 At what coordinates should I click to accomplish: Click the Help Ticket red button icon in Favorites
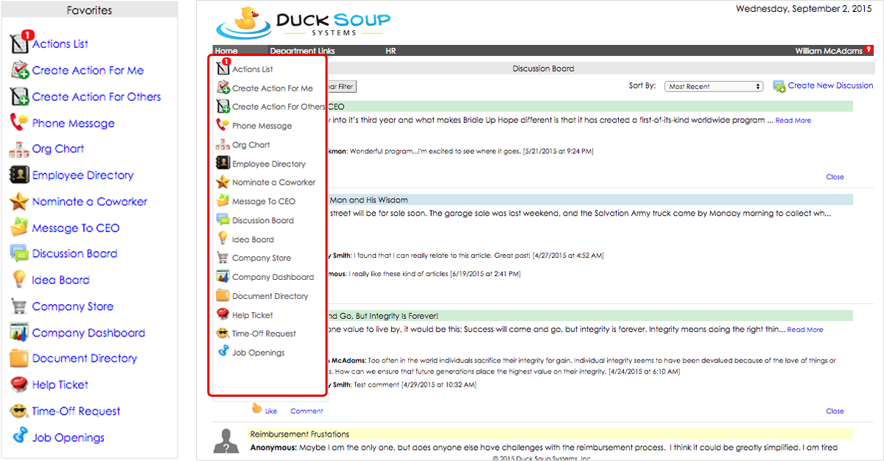coord(19,384)
